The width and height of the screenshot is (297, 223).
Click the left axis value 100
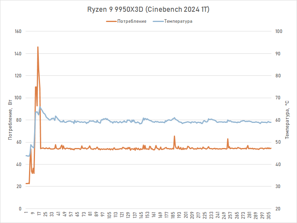pos(18,98)
